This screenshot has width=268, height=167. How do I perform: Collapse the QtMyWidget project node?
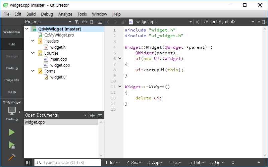(x=27, y=29)
